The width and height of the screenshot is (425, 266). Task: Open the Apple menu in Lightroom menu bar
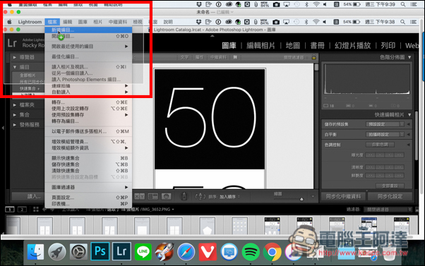(9, 22)
